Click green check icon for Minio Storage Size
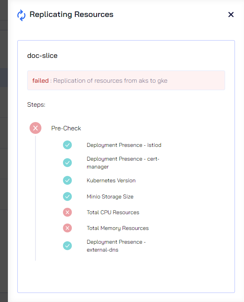244x302 pixels. pos(67,196)
